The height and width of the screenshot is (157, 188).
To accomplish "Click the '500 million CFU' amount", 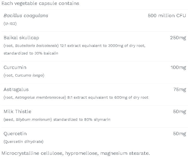I will [167, 16].
